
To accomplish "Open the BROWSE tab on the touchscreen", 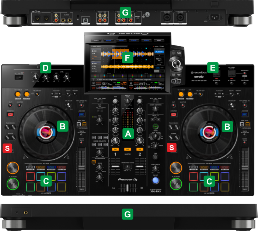I will 109,40.
